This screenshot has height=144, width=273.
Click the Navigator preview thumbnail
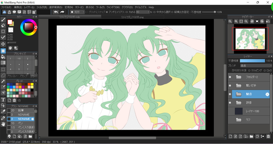click(250, 39)
